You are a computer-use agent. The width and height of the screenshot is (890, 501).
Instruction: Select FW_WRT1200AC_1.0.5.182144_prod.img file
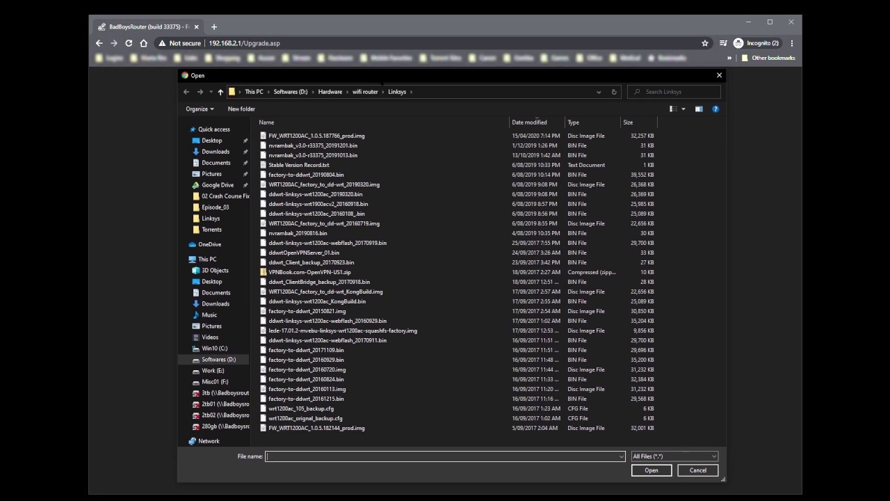[316, 428]
